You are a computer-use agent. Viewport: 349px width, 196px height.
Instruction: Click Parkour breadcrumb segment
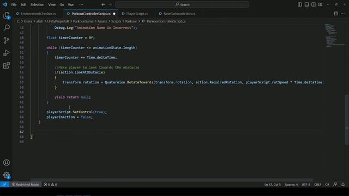tap(131, 21)
